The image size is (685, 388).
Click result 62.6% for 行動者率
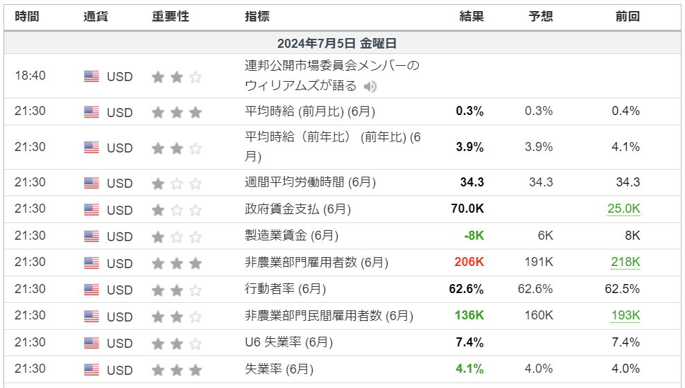(x=466, y=289)
